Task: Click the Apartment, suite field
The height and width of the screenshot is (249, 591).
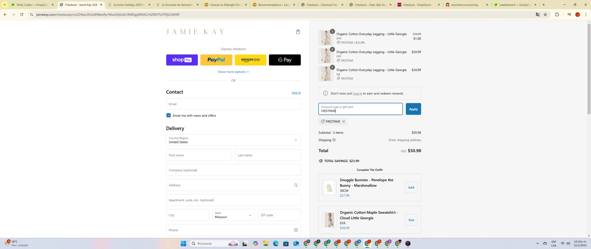Action: pos(233,200)
